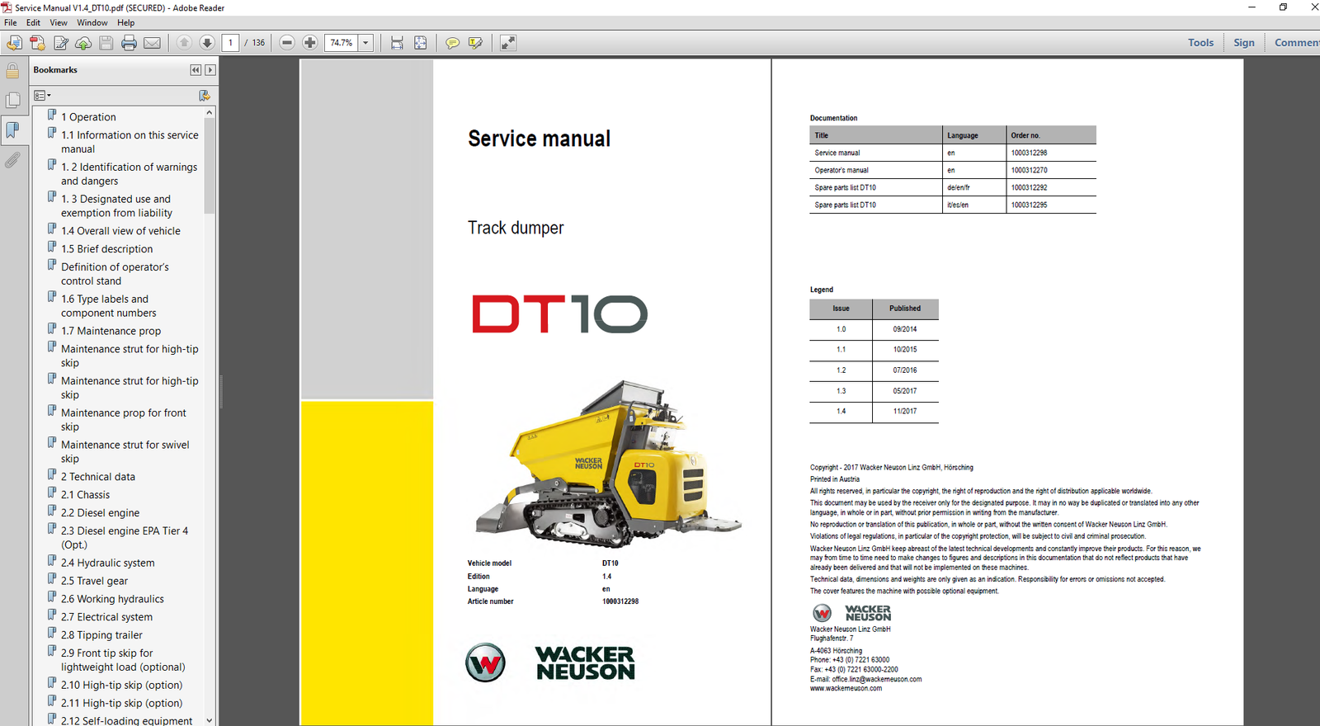Screen dimensions: 1320x726
Task: Open the zoom percentage dropdown
Action: pyautogui.click(x=365, y=43)
